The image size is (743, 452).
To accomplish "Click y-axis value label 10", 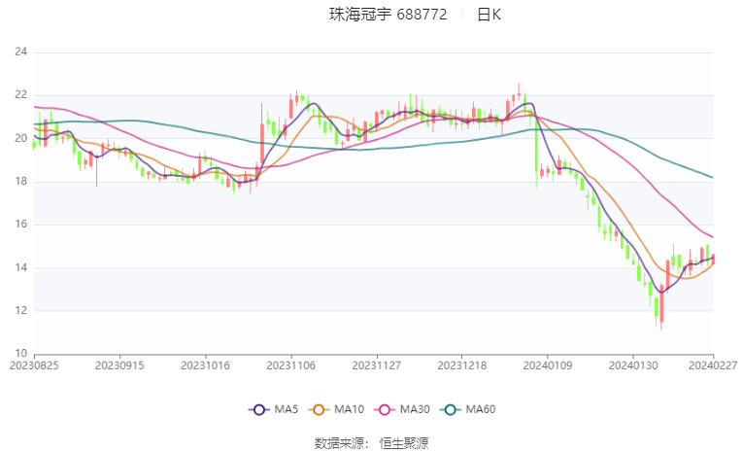I will [20, 354].
